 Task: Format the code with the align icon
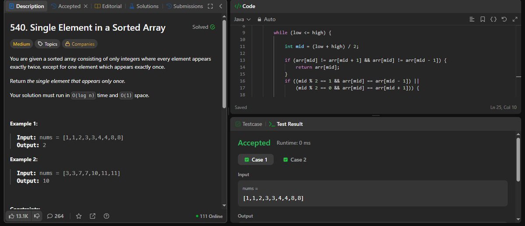coord(472,19)
